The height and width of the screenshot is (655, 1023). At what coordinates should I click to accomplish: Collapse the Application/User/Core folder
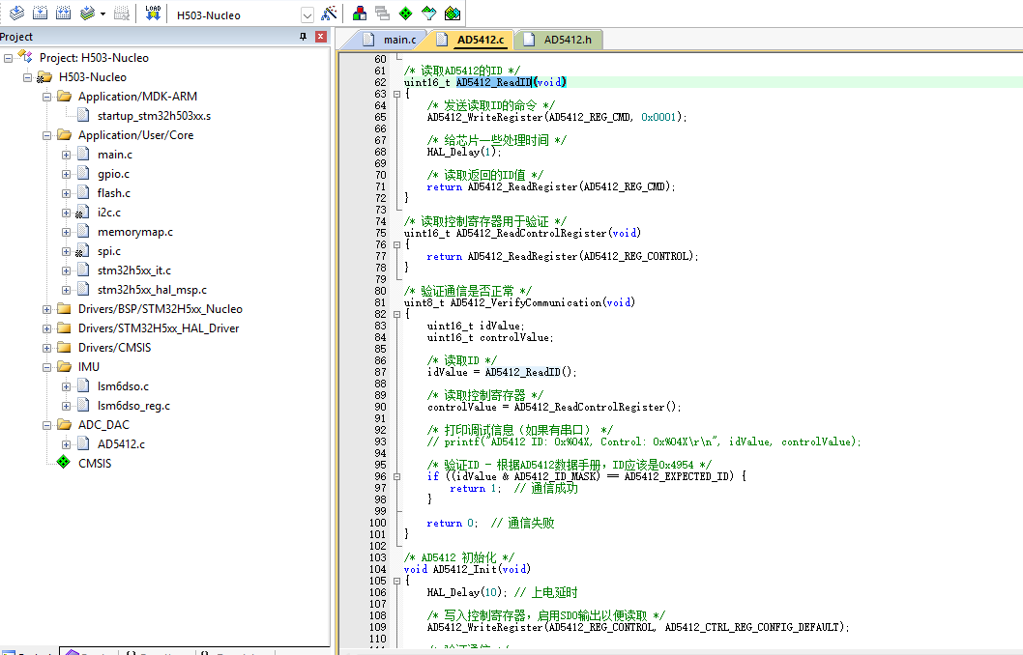coord(47,135)
